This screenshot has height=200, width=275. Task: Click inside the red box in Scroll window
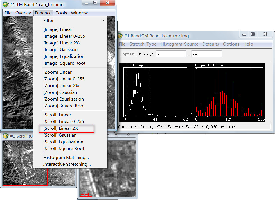pyautogui.click(x=25, y=163)
